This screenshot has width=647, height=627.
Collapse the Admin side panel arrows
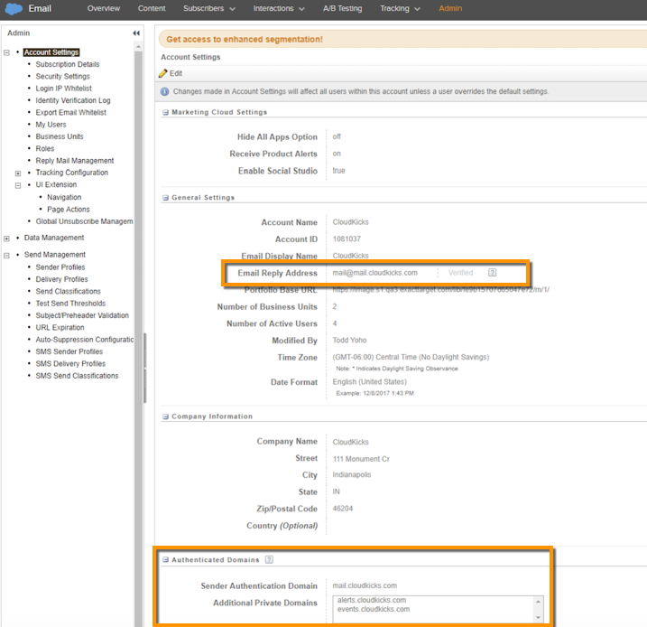click(136, 33)
